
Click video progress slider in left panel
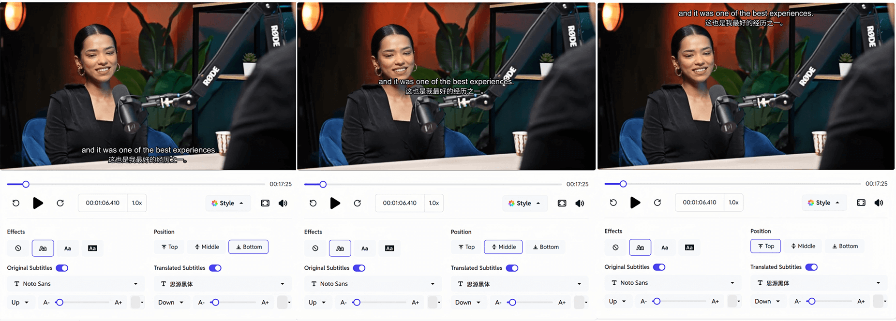click(x=136, y=184)
